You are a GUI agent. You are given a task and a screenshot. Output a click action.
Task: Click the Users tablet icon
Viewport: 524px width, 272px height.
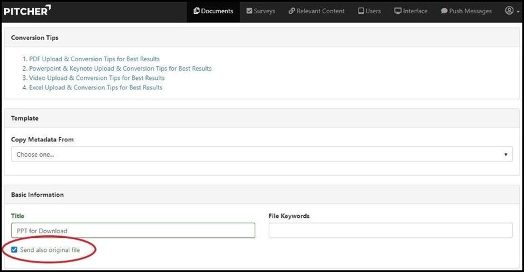pos(361,11)
